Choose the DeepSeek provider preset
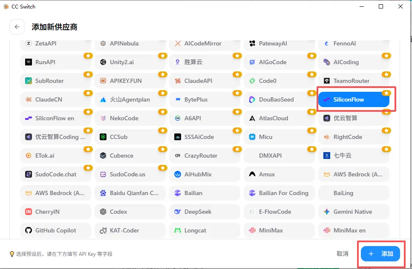 point(205,212)
